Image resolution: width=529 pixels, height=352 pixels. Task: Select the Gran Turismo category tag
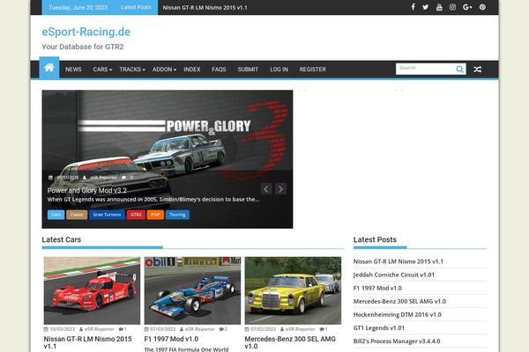107,215
